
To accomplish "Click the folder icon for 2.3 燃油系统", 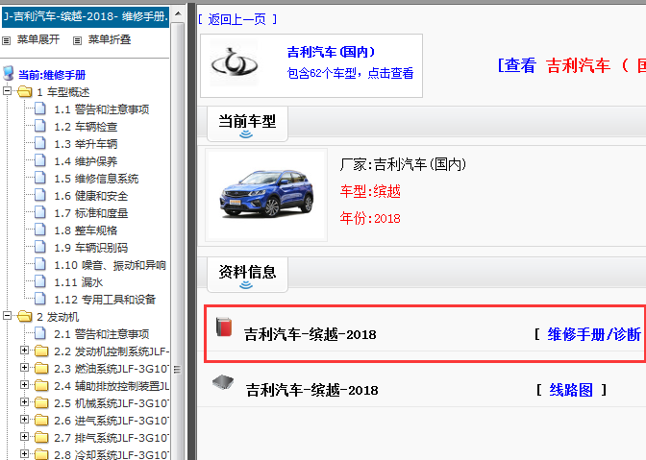I will [41, 368].
